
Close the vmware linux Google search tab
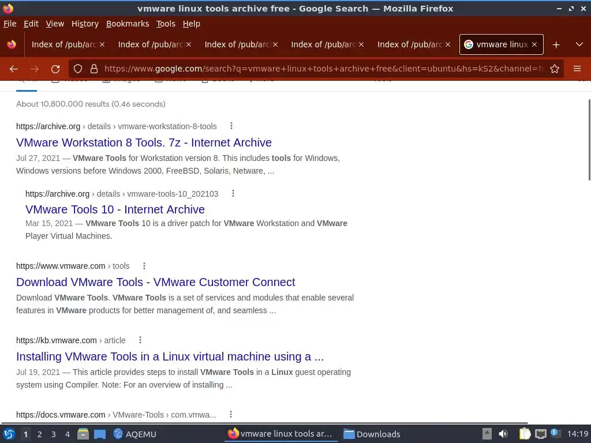click(534, 44)
